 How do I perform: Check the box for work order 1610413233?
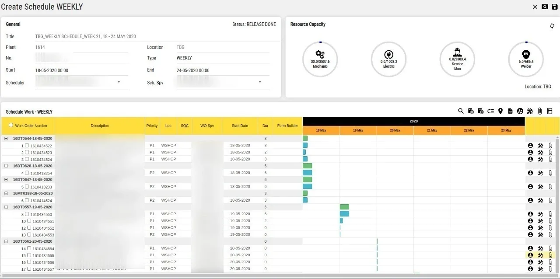pyautogui.click(x=27, y=187)
